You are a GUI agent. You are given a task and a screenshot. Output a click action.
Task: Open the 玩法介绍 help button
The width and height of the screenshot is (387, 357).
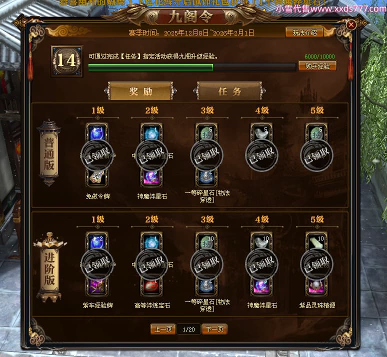point(304,32)
